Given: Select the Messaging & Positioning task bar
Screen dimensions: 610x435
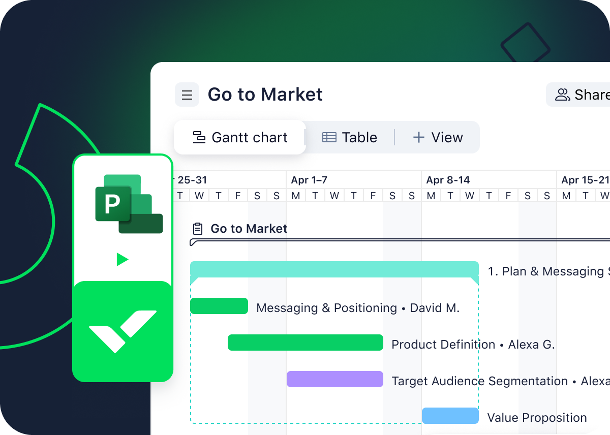Looking at the screenshot, I should click(x=219, y=306).
